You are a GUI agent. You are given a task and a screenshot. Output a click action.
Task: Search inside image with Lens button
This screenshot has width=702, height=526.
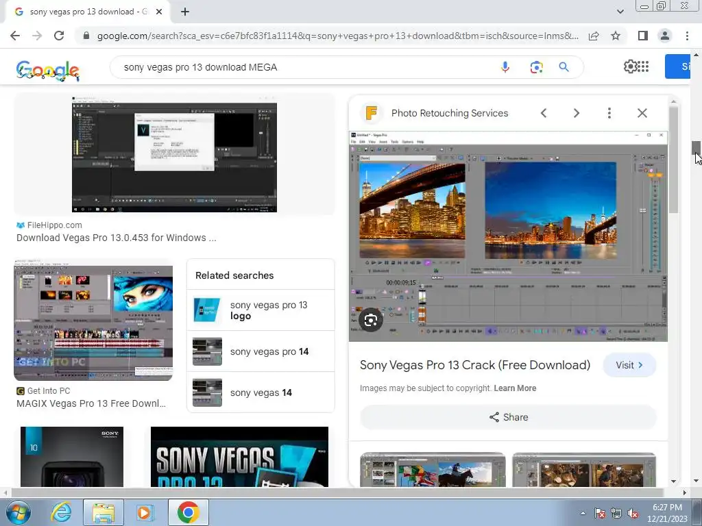371,320
